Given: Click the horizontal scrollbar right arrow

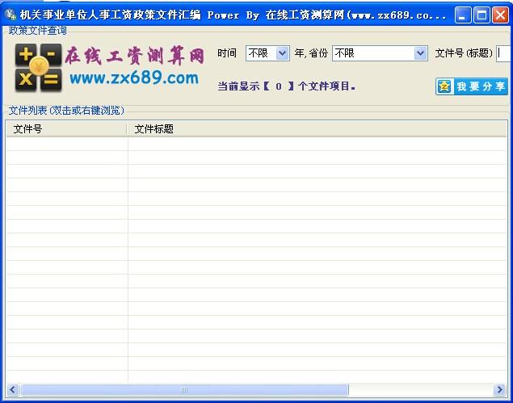Looking at the screenshot, I should point(502,390).
